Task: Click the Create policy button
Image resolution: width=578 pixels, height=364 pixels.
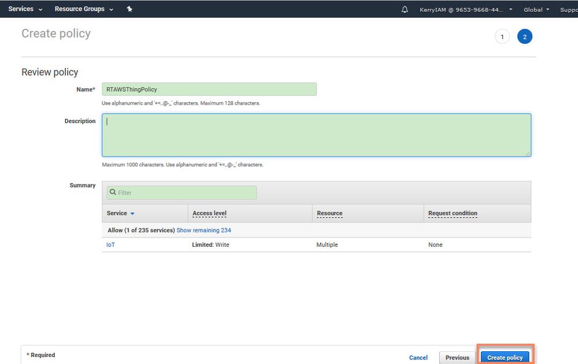Action: click(x=505, y=358)
